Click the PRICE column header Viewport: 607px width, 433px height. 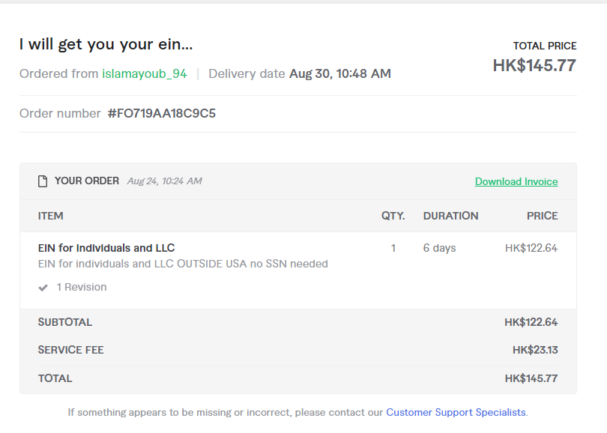542,216
